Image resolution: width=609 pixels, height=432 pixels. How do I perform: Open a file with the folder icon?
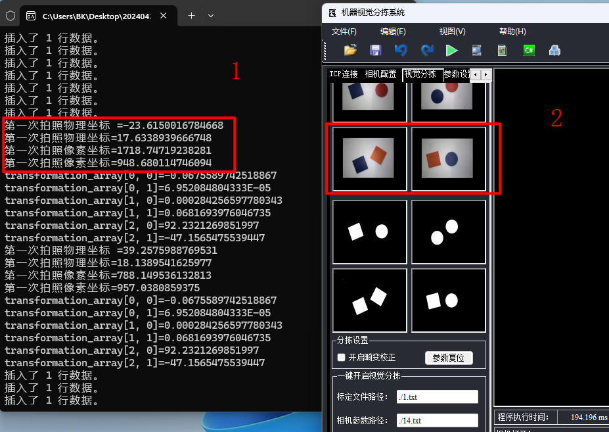point(350,50)
